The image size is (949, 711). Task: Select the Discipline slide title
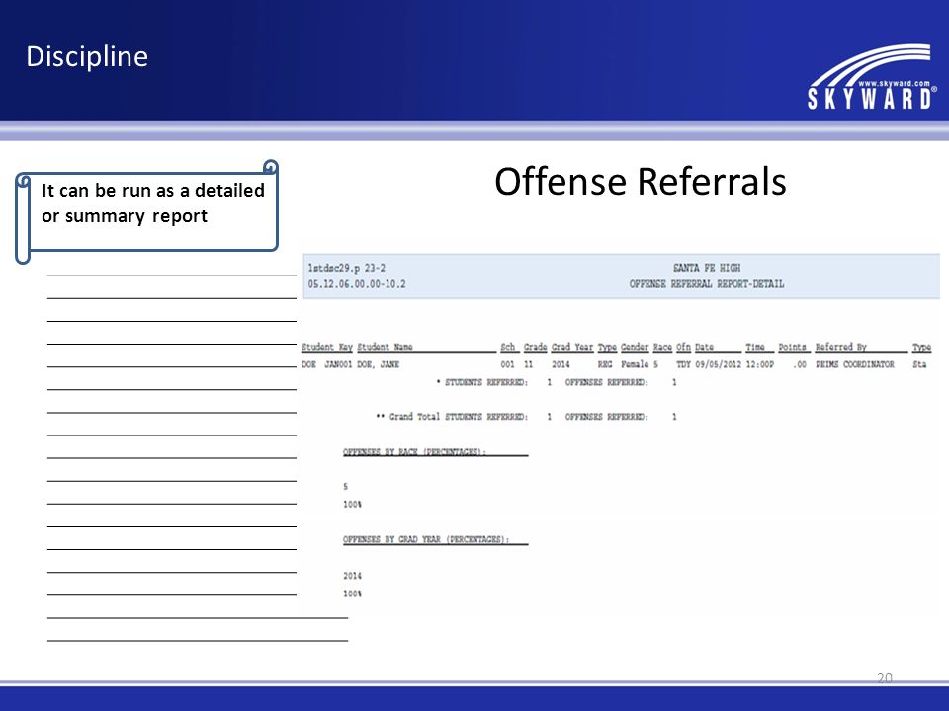pyautogui.click(x=87, y=57)
